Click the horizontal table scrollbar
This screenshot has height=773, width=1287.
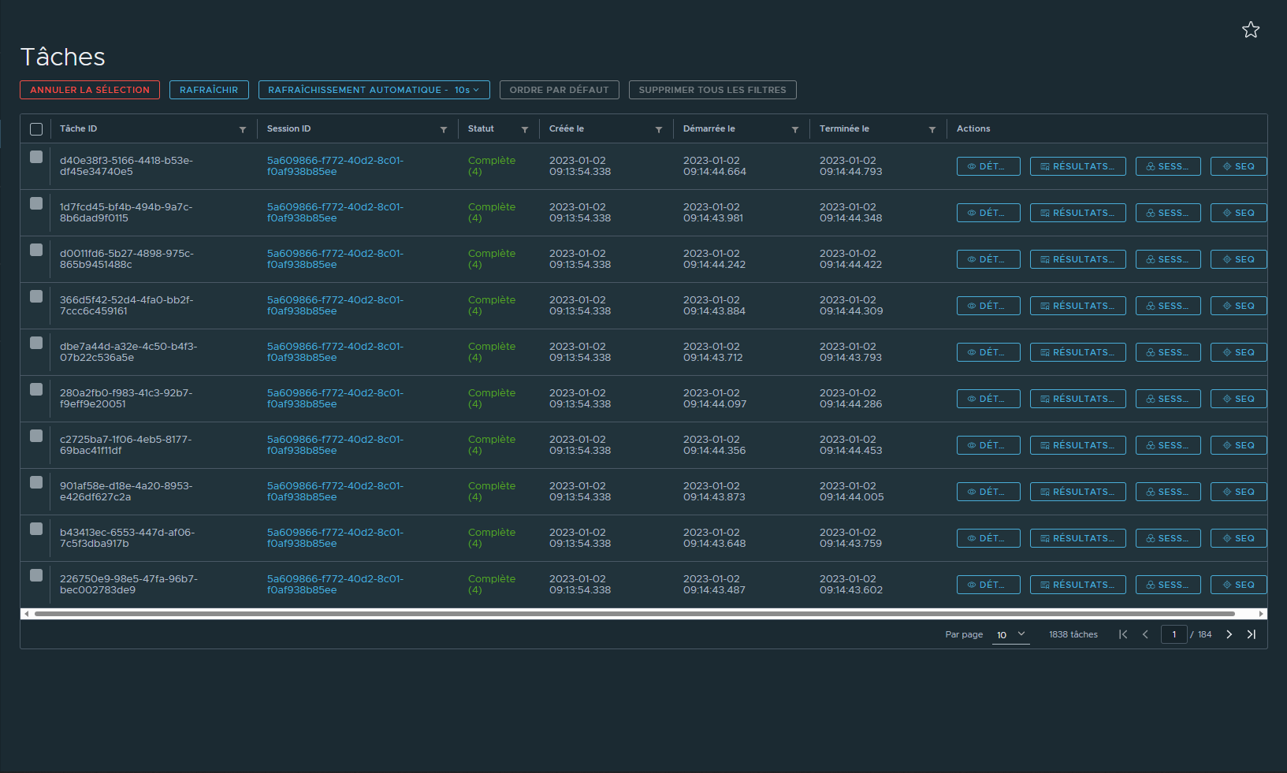click(634, 614)
